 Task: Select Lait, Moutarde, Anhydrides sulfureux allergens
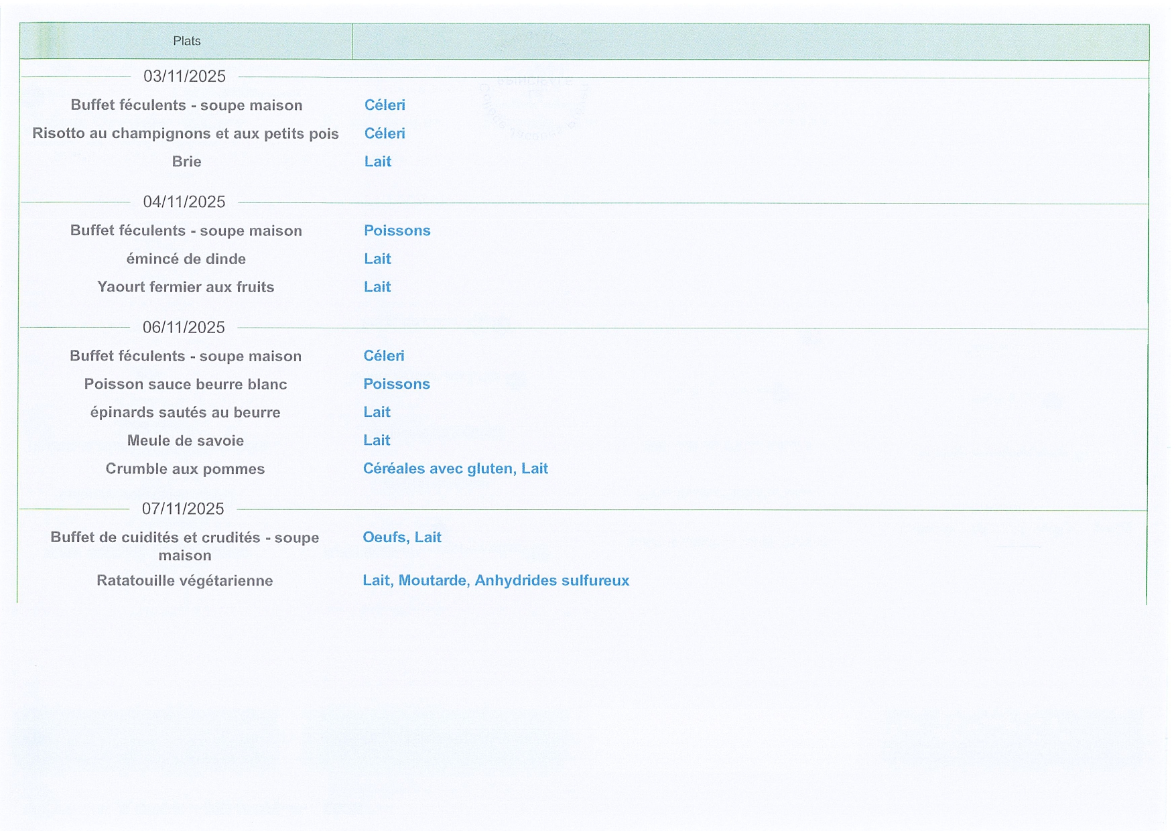tap(495, 580)
